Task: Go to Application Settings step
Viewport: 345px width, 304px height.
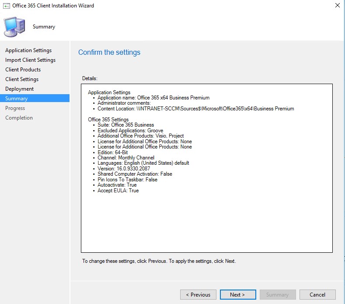Action: coord(28,50)
